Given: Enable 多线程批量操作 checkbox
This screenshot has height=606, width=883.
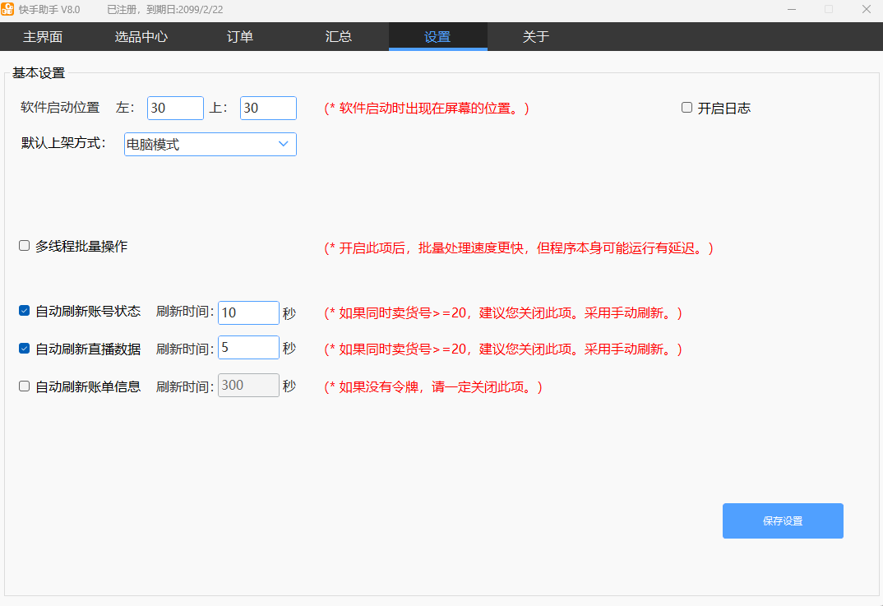Looking at the screenshot, I should pos(25,246).
